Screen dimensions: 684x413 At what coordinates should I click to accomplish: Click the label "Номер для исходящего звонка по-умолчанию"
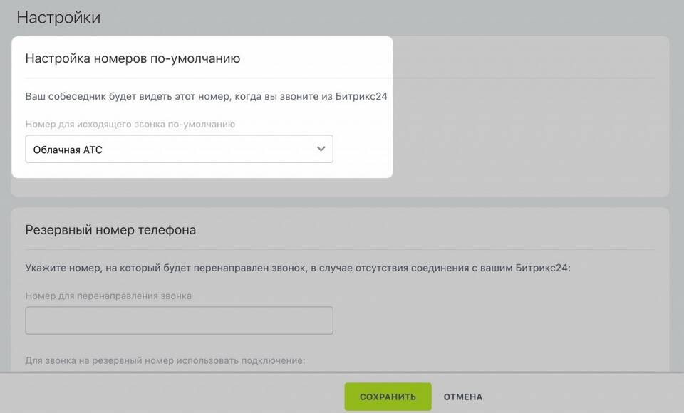click(x=130, y=125)
